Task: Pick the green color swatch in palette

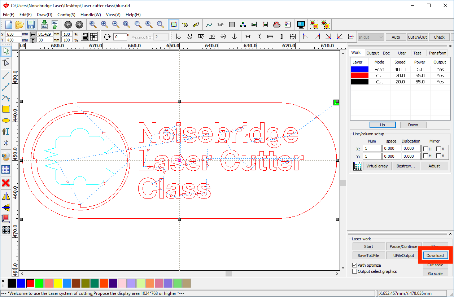Action: (39, 283)
